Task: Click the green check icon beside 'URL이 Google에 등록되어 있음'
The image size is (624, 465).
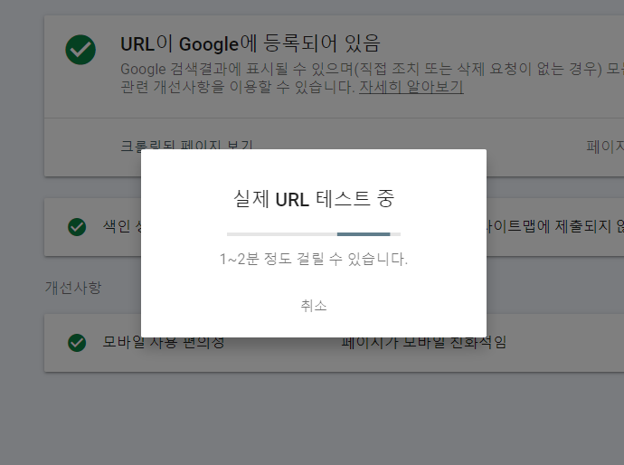Action: pos(80,50)
